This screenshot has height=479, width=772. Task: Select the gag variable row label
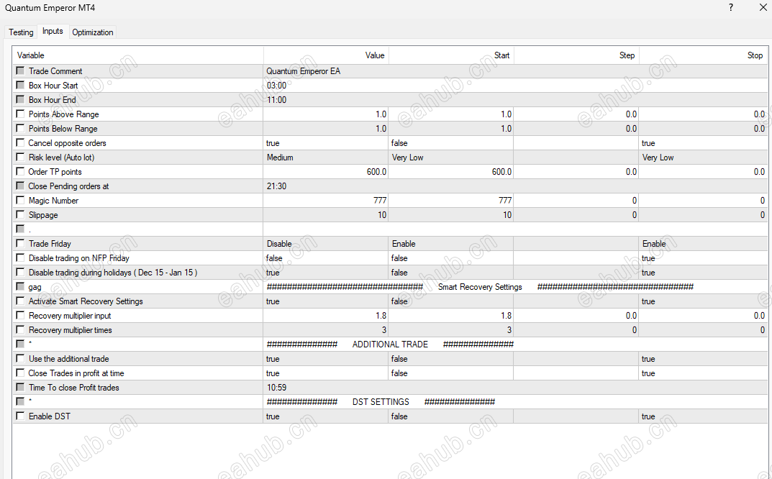pos(35,287)
